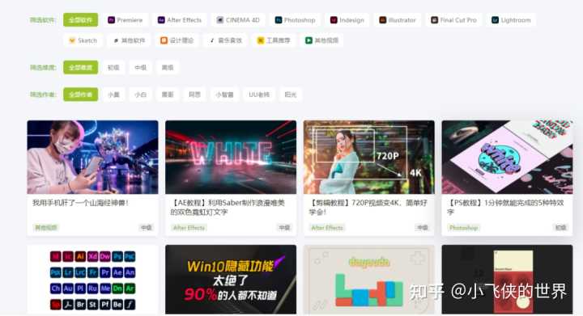Filter by Photoshop software

pyautogui.click(x=296, y=20)
